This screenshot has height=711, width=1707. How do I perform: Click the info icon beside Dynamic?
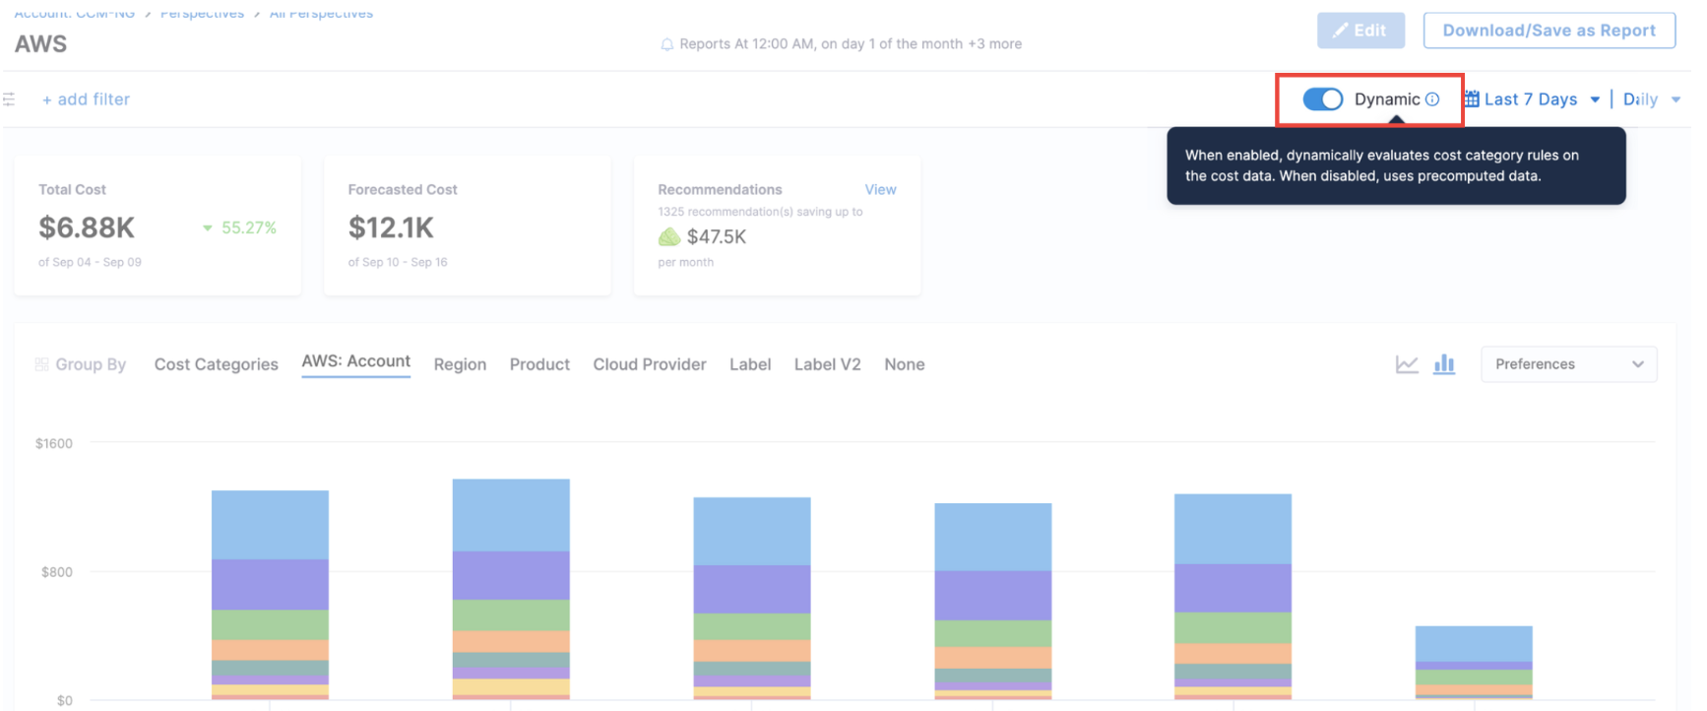[x=1433, y=99]
